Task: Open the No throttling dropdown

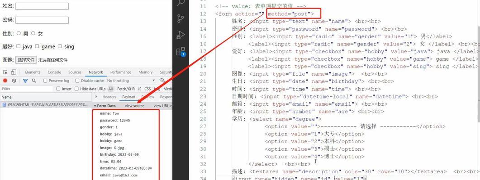Action: (131, 81)
